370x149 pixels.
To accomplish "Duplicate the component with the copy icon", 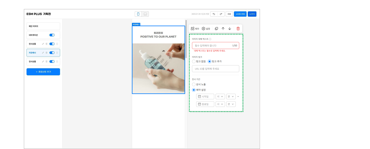I will [x=216, y=29].
